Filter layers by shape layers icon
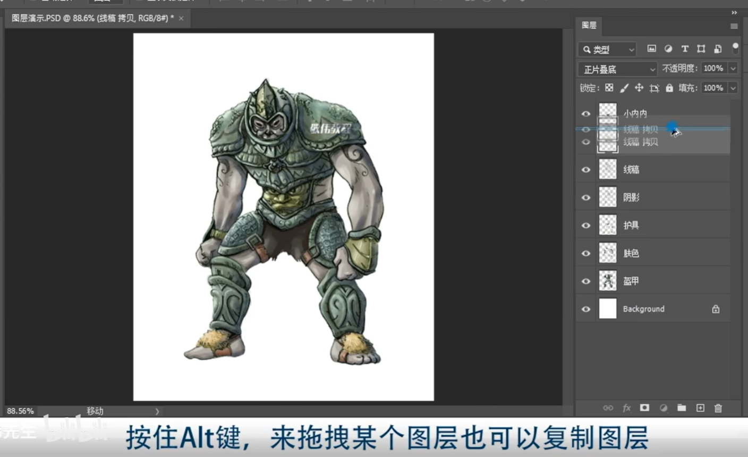 coord(701,49)
